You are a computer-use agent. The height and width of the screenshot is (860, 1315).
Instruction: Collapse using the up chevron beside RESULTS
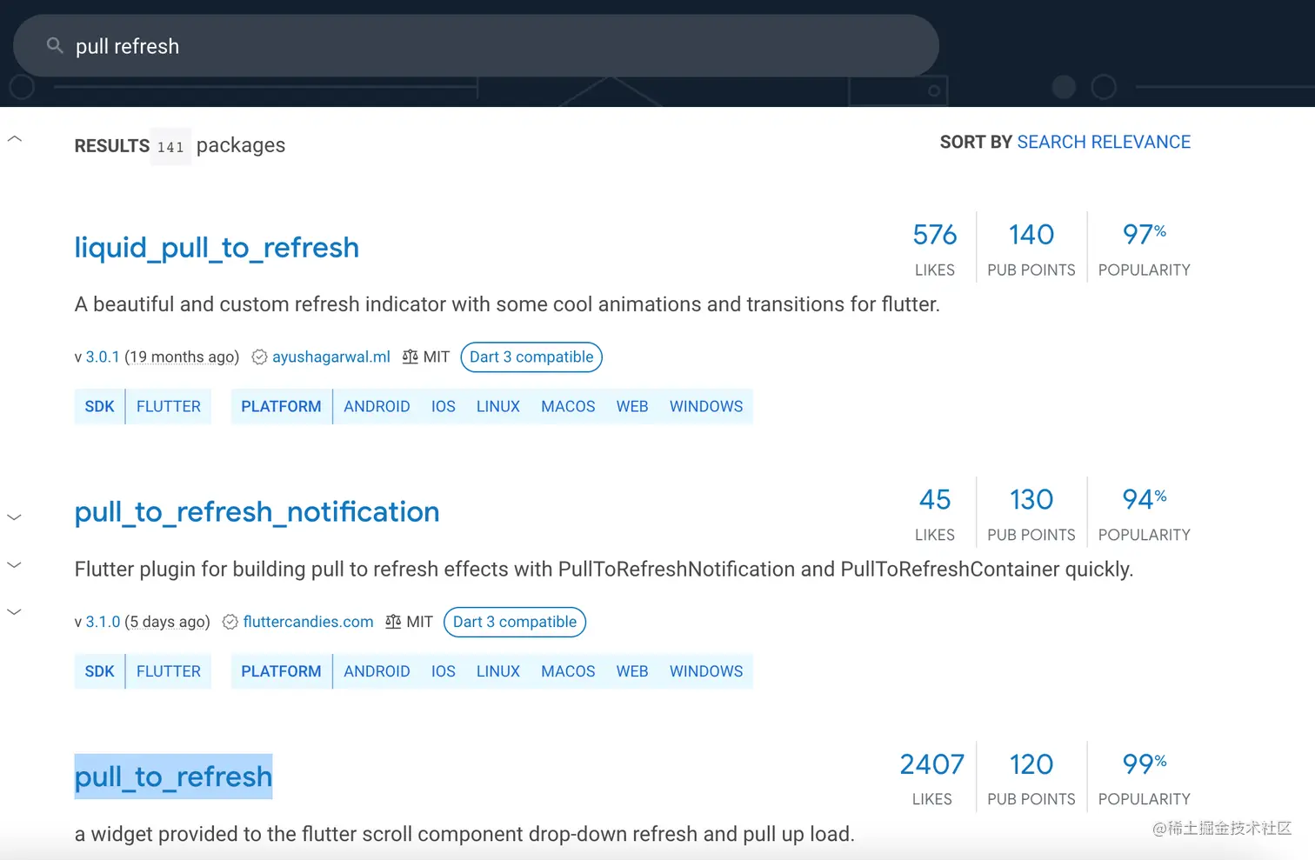15,139
